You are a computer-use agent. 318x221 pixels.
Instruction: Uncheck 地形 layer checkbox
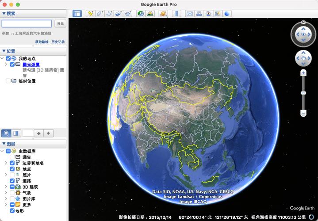click(x=12, y=210)
